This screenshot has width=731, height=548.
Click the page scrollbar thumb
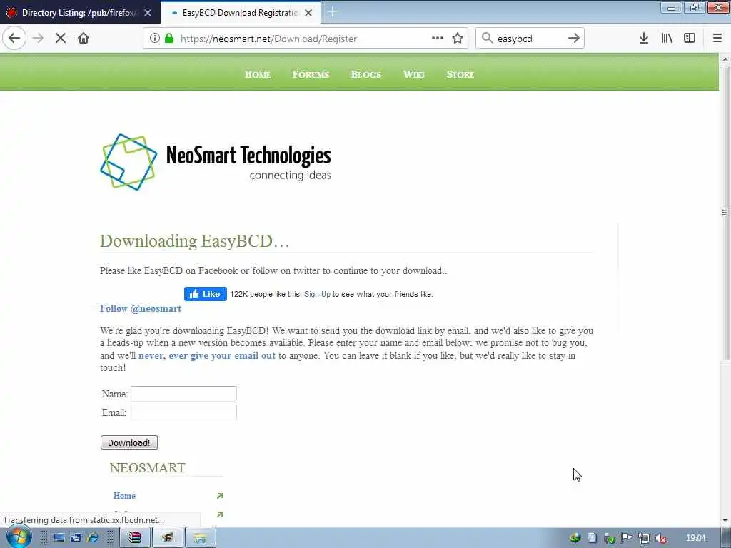tap(725, 213)
